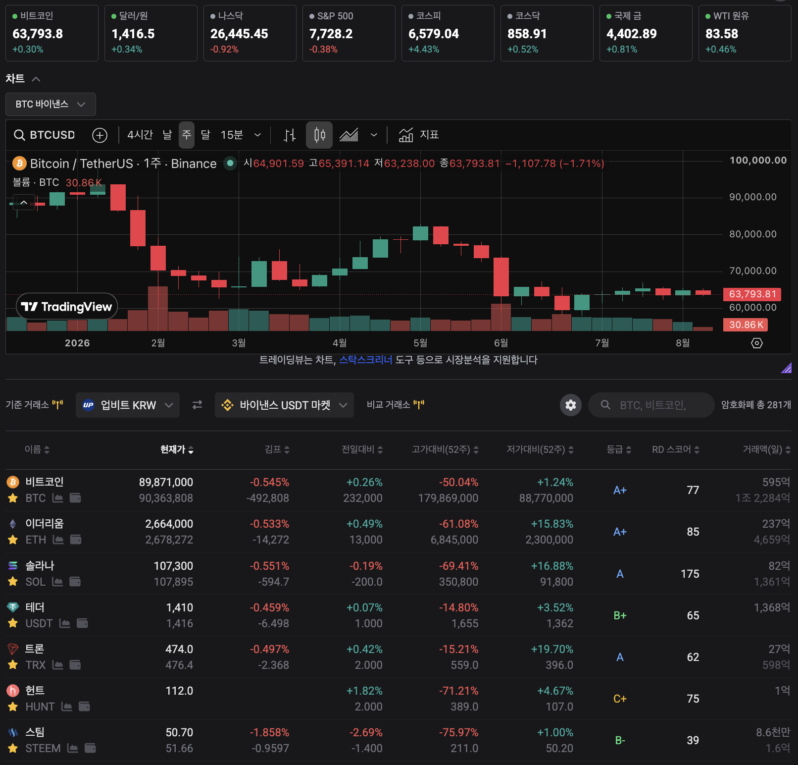Click the green market-status dot beside Binance

pos(230,163)
